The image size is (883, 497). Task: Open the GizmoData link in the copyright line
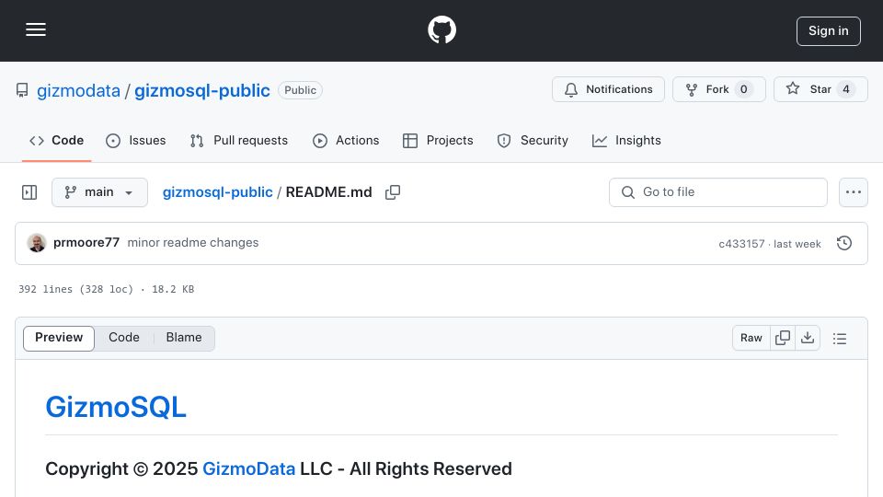tap(248, 468)
